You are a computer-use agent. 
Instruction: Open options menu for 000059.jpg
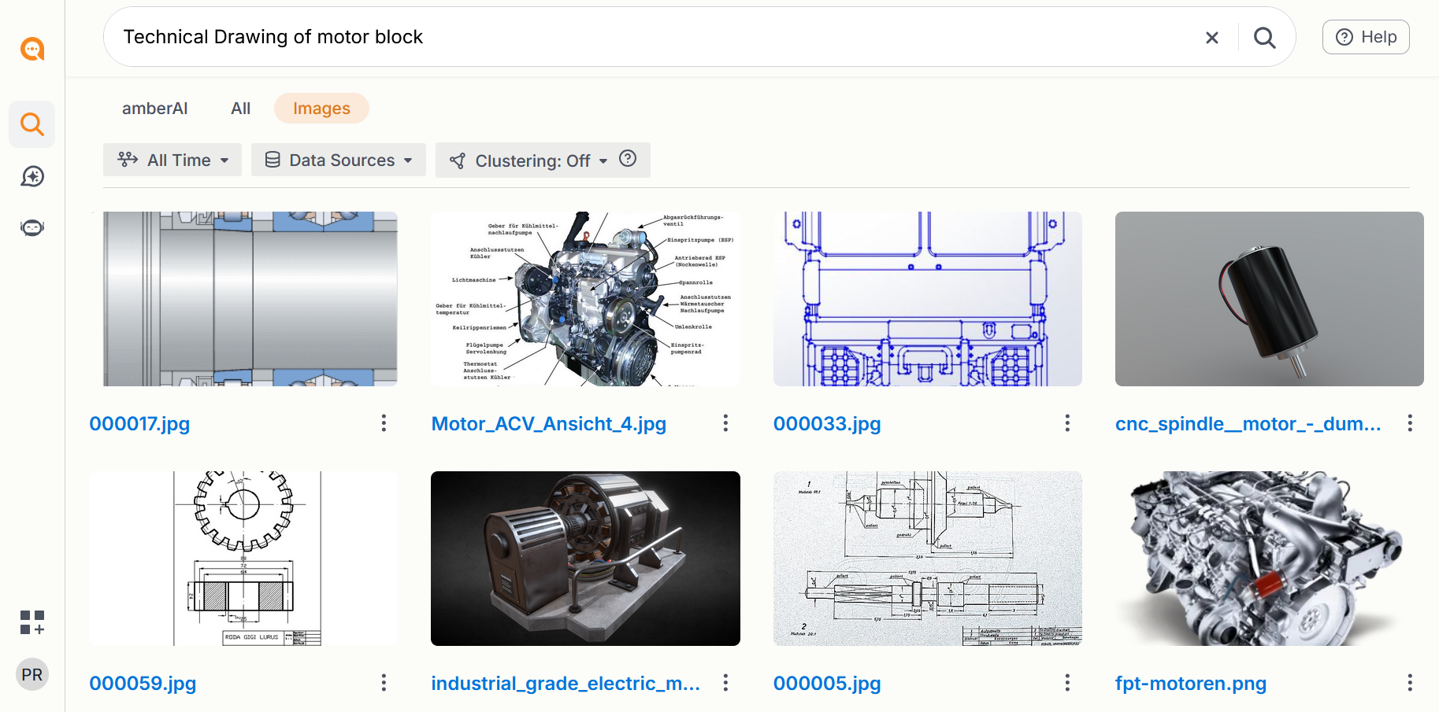coord(384,683)
